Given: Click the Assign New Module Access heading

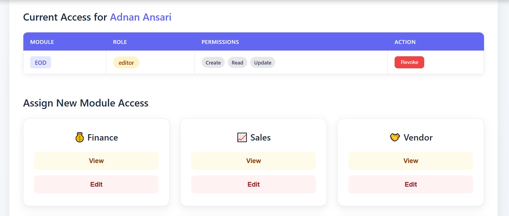Looking at the screenshot, I should tap(86, 103).
